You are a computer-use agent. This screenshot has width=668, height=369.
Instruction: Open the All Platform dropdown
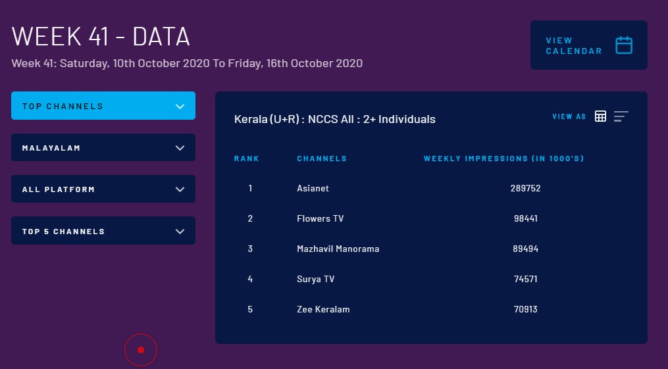[x=103, y=189]
